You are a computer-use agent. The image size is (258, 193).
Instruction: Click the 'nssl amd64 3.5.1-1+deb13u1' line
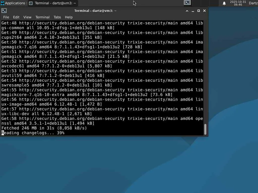(48, 123)
